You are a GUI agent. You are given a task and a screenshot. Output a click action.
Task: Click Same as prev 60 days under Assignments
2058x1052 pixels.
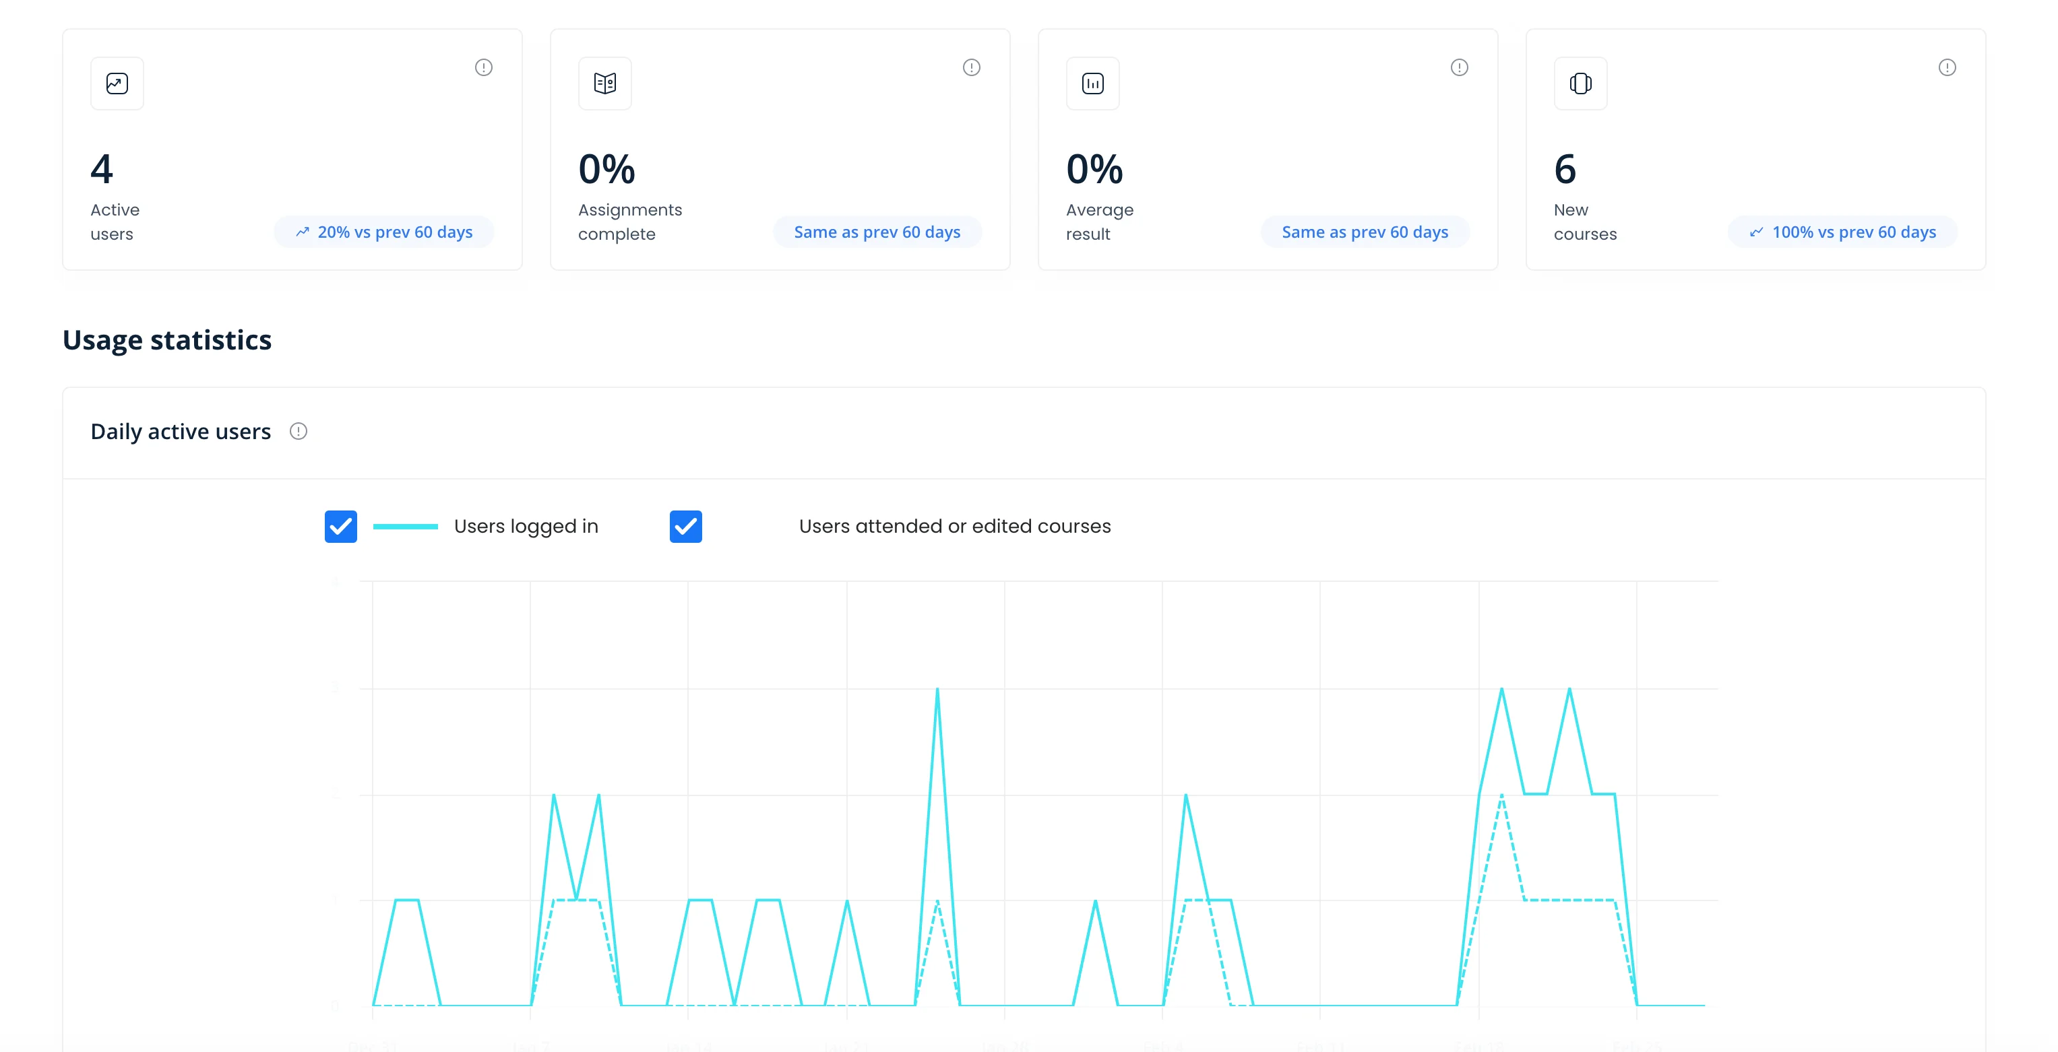(x=877, y=232)
